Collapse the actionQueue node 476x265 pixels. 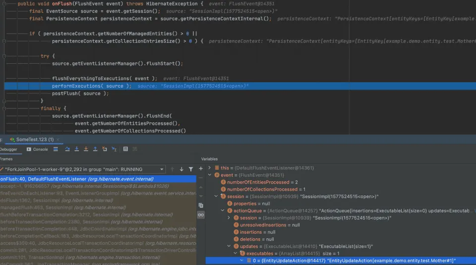(222, 211)
